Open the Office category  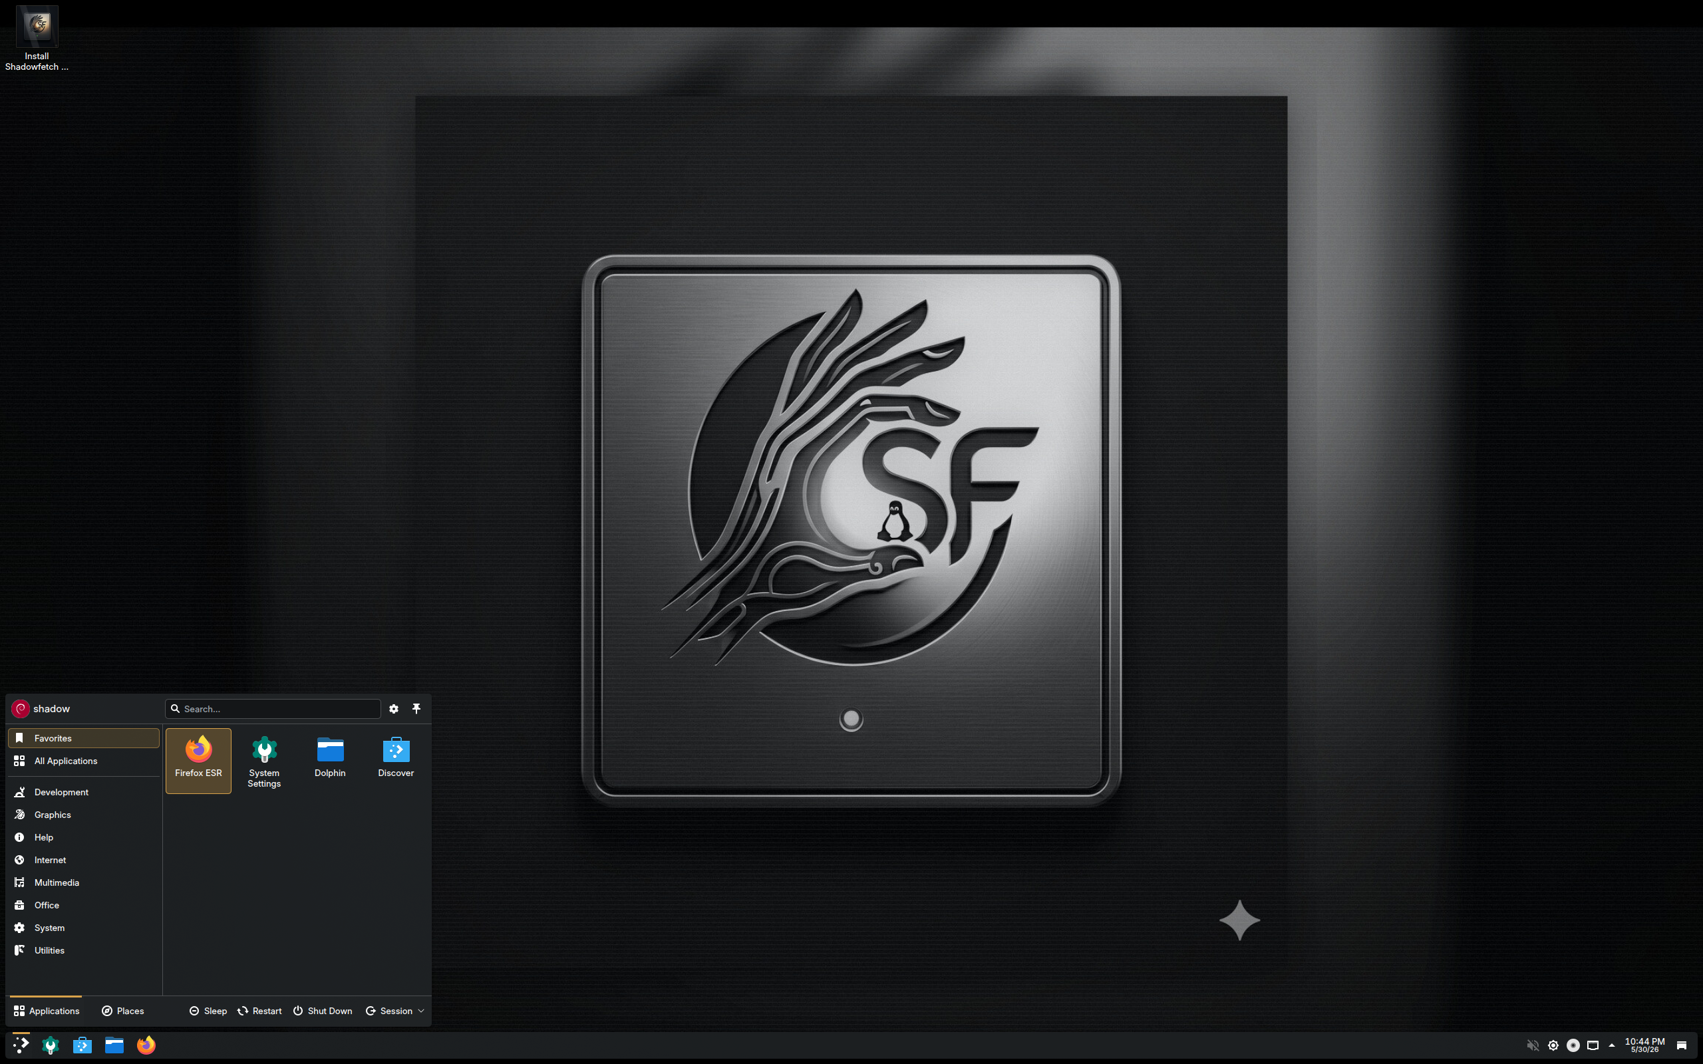pos(84,905)
